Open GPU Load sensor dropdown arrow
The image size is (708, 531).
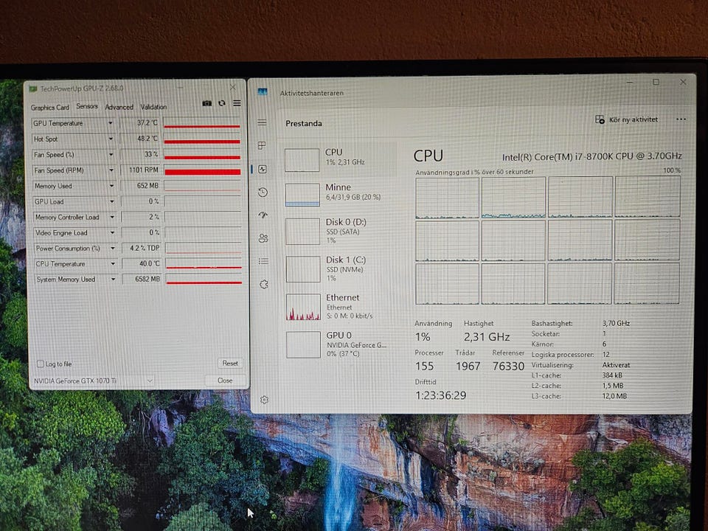point(111,201)
